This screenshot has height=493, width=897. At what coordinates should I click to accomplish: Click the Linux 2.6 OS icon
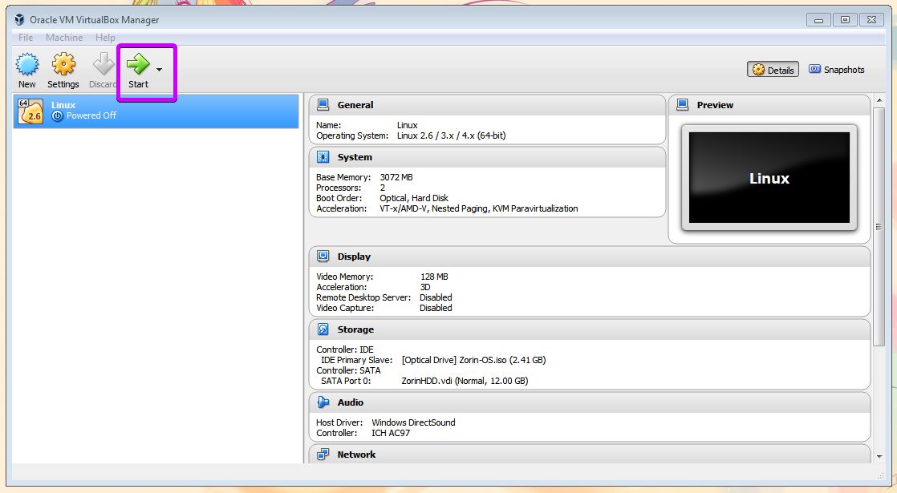[30, 111]
